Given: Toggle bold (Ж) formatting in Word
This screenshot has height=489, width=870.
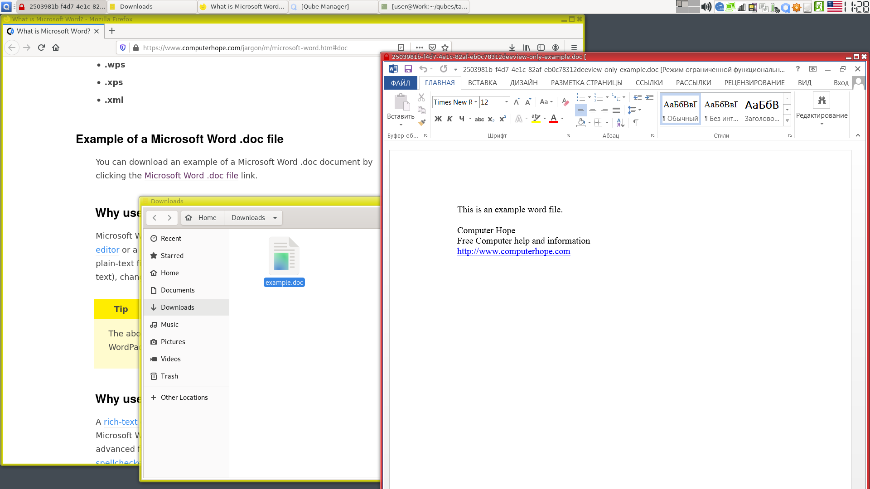Looking at the screenshot, I should tap(438, 119).
